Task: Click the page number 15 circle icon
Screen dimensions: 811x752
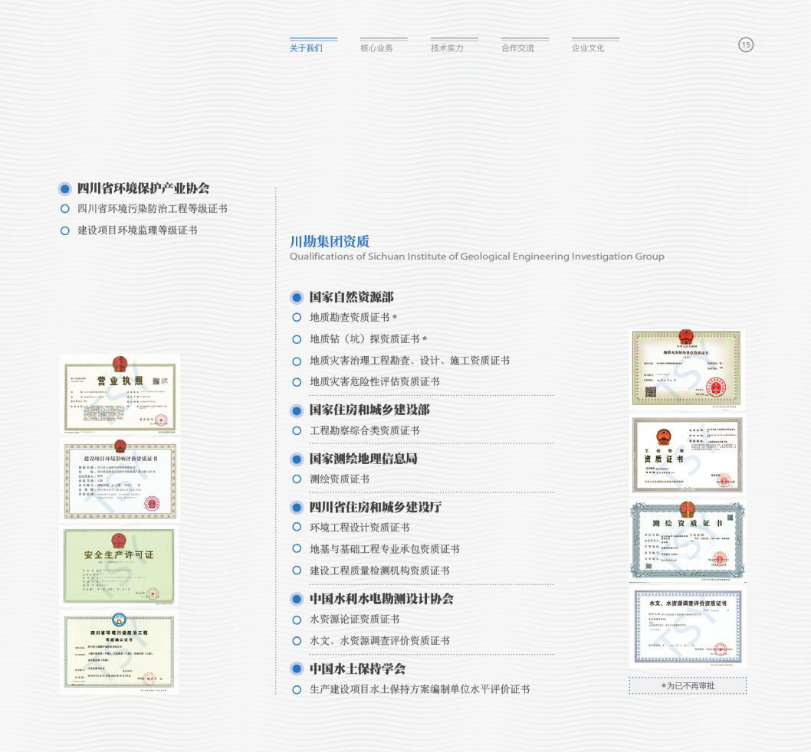Action: [x=746, y=45]
